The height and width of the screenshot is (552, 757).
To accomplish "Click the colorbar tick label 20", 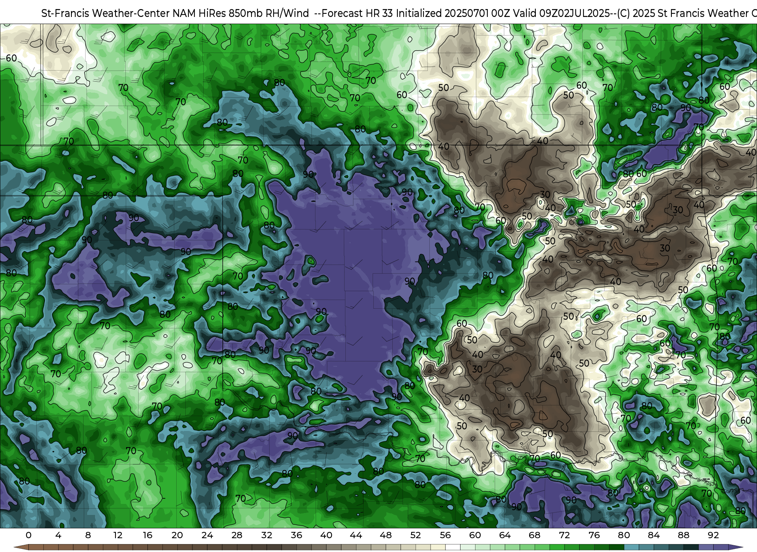I will [177, 535].
